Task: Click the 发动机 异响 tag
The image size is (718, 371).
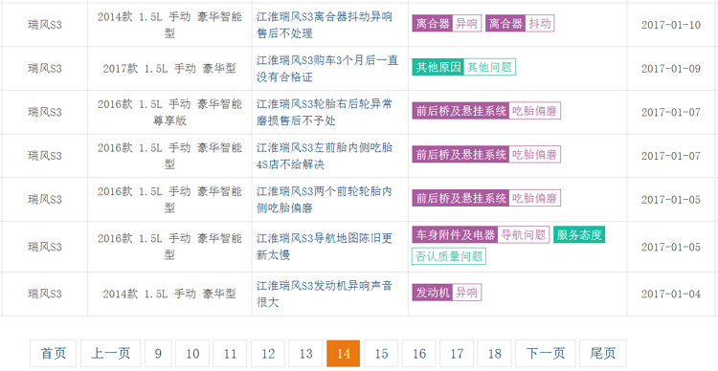Action: click(x=446, y=293)
